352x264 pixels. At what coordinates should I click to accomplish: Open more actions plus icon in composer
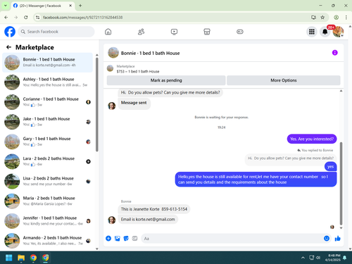[108, 239]
